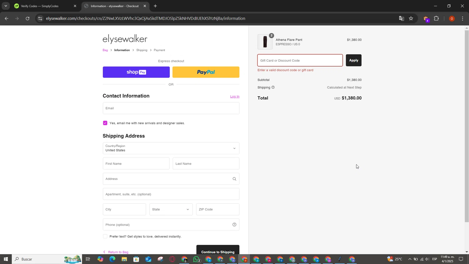
Task: Open Task View on the taskbar
Action: tap(88, 259)
